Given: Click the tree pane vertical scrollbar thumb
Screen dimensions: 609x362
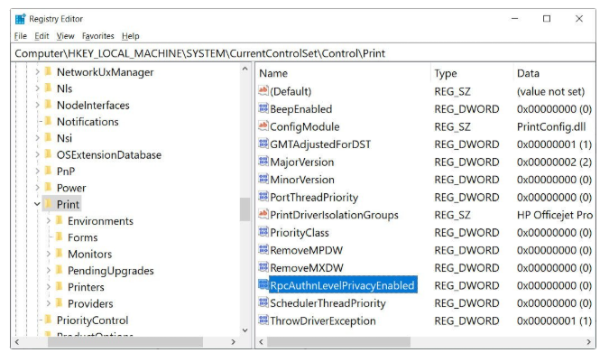Looking at the screenshot, I should click(x=245, y=209).
